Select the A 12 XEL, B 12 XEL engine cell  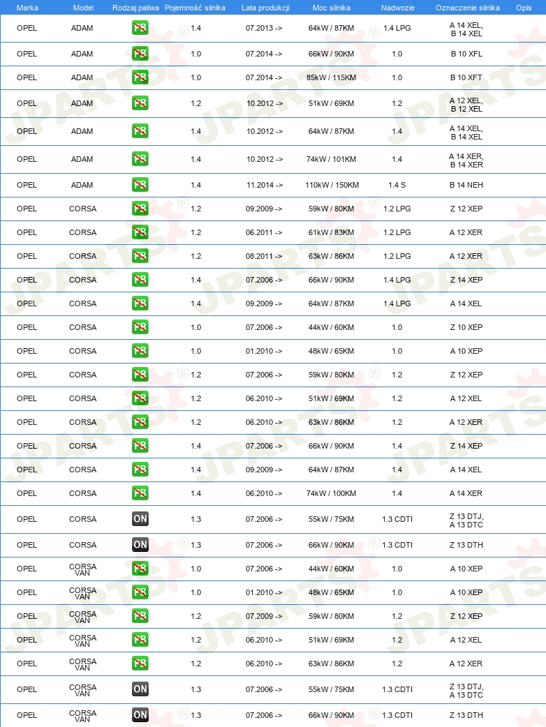(466, 105)
